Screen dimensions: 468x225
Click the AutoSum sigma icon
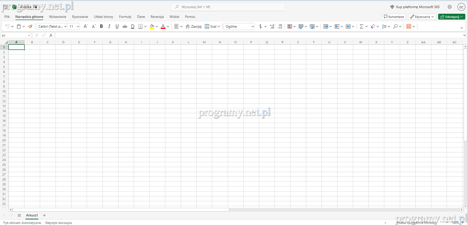click(361, 26)
